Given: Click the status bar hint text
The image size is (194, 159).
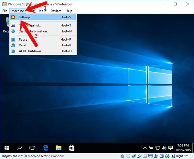Looking at the screenshot, I should point(33,156).
